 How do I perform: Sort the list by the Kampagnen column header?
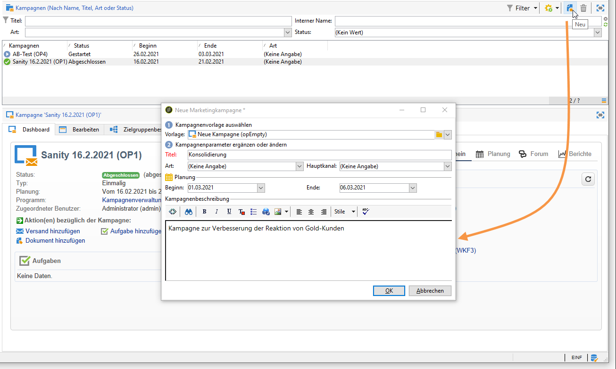35,46
